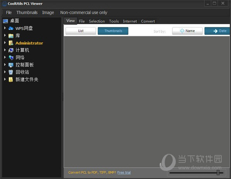Select the 桌面 desktop root entry
231x179 pixels.
[x=14, y=21]
